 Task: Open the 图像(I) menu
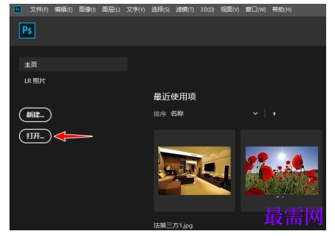pyautogui.click(x=87, y=10)
